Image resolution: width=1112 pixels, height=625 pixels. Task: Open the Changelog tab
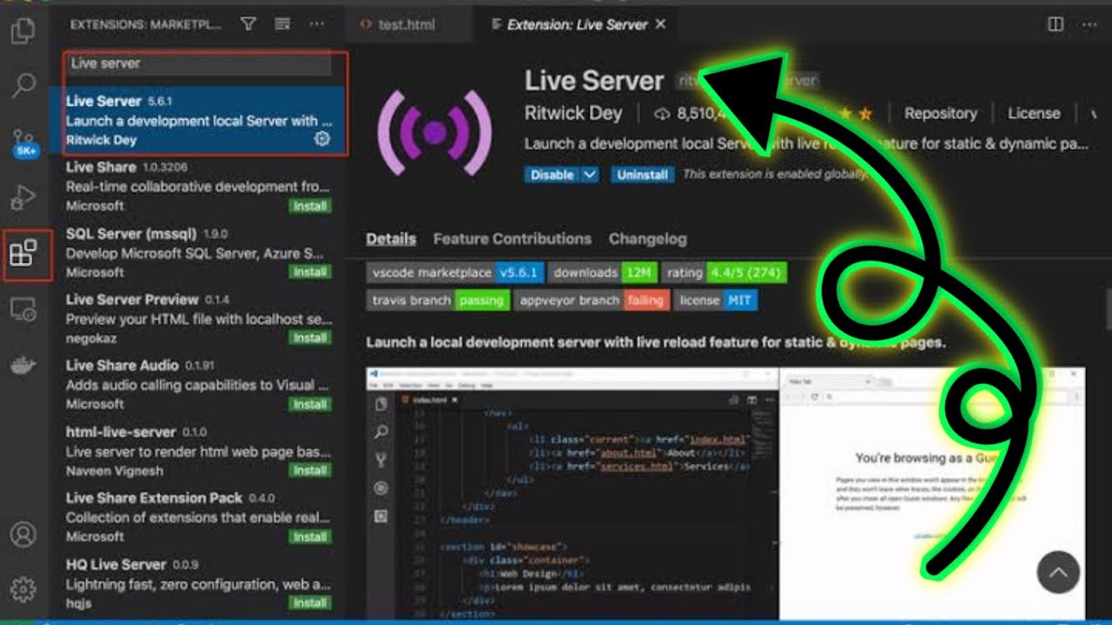coord(647,239)
